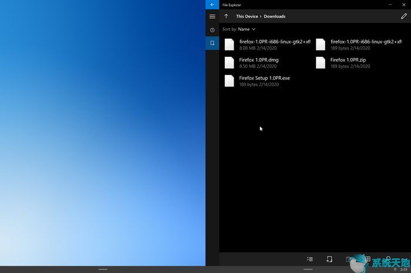Minimize the File Explorer window
411x273 pixels.
coord(390,5)
